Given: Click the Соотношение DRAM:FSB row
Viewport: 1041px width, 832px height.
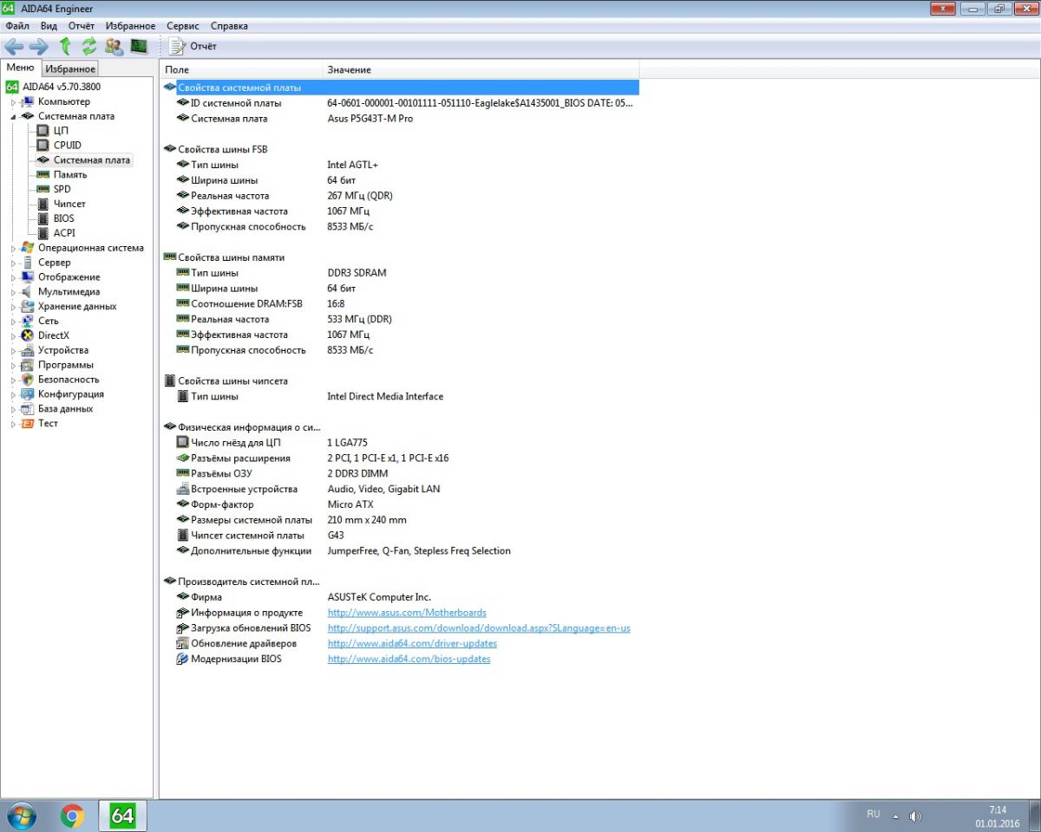Looking at the screenshot, I should pyautogui.click(x=400, y=304).
